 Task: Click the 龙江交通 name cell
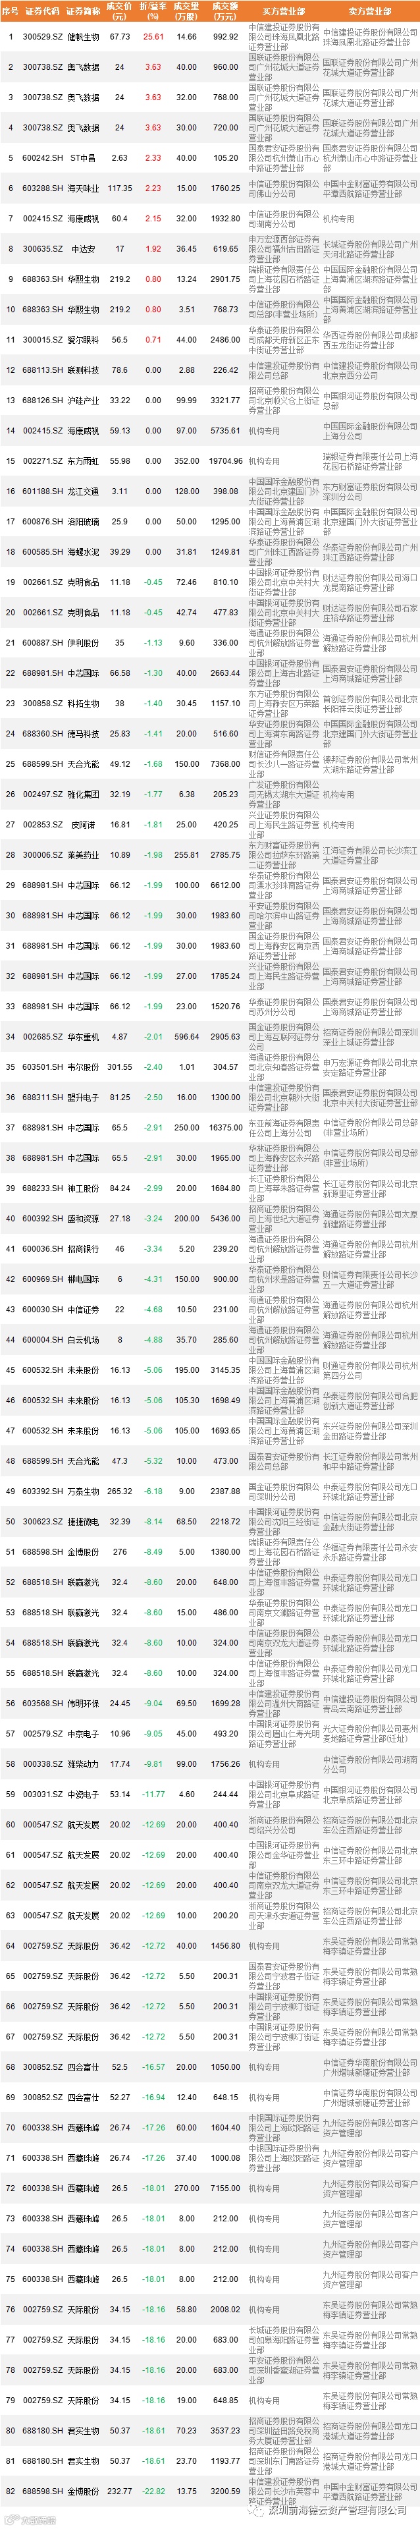coord(82,492)
